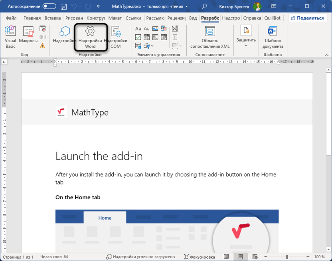Insert checkbox content control from ribbon
Screen dimensions: 332x261
[138, 37]
